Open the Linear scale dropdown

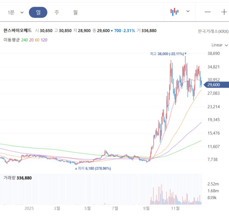pyautogui.click(x=220, y=45)
